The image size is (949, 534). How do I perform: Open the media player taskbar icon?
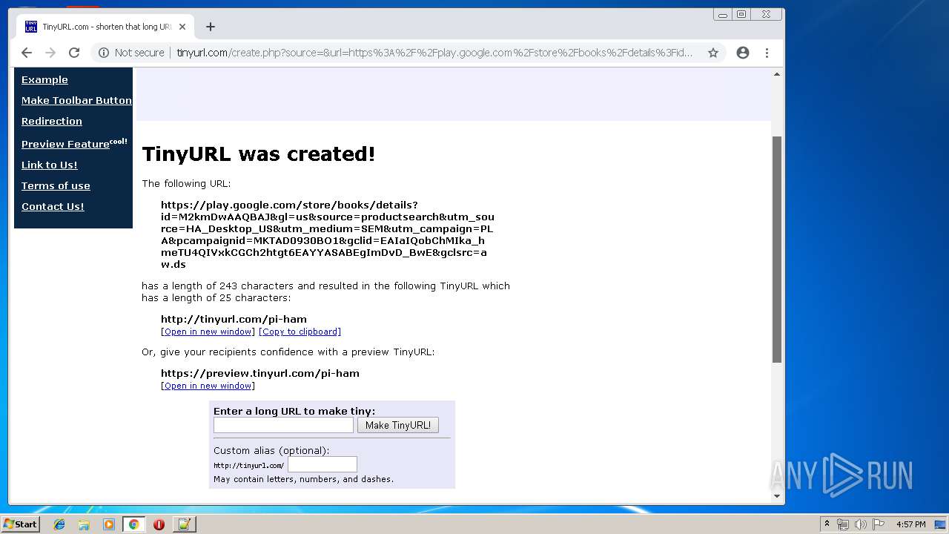tap(109, 524)
